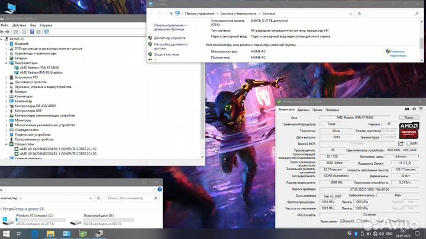Click the bus interface question mark in GPU-Z
Screen dimensions: 426x239
418,156
